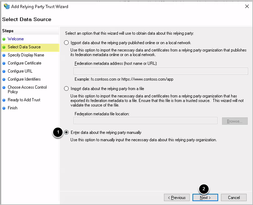Click the 'Specify Display Name' step
Viewport: 253px width, 205px height.
[x=26, y=55]
